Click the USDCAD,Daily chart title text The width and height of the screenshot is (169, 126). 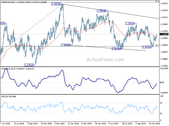[8, 2]
